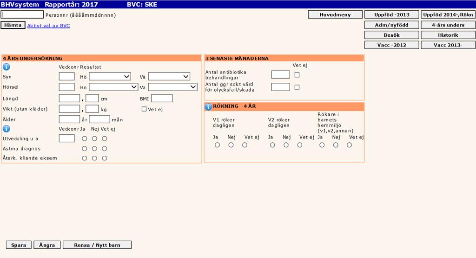Select Ja radio for Astma diagnos
Screen dimensions: 476x258
pos(85,149)
